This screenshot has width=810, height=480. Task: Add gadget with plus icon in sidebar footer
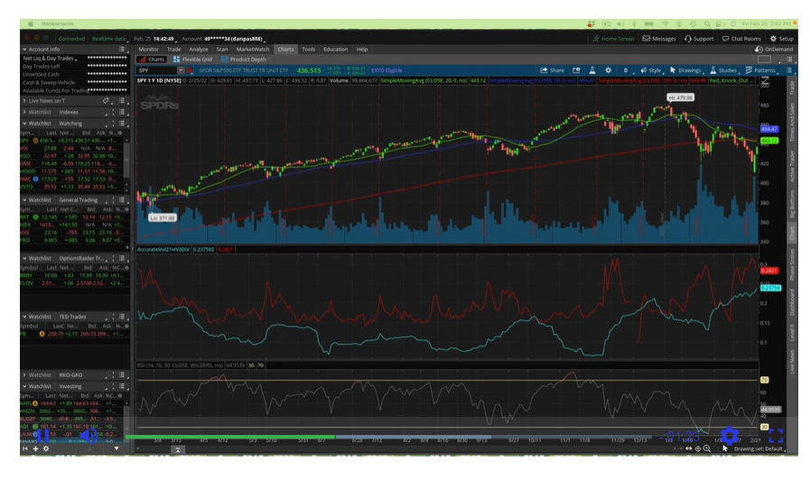coord(35,448)
